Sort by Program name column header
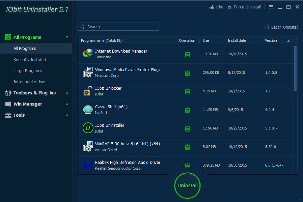This screenshot has height=202, width=303. coord(101,40)
